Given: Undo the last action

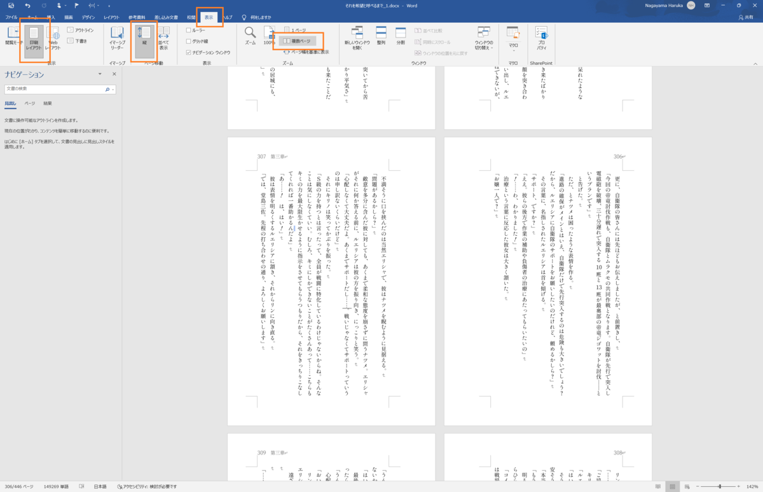Looking at the screenshot, I should [x=27, y=5].
